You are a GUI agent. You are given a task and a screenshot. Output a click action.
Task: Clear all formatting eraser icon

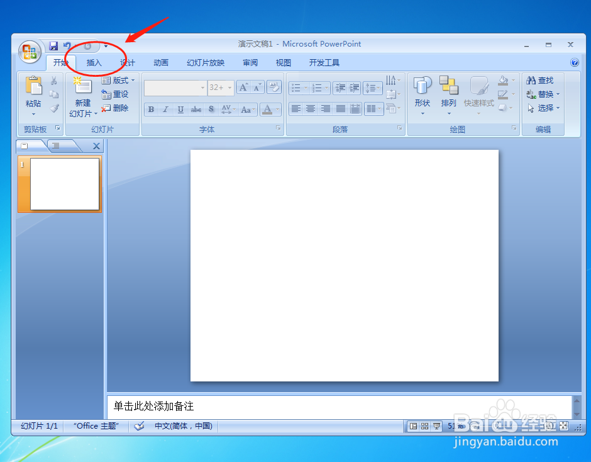click(x=274, y=87)
